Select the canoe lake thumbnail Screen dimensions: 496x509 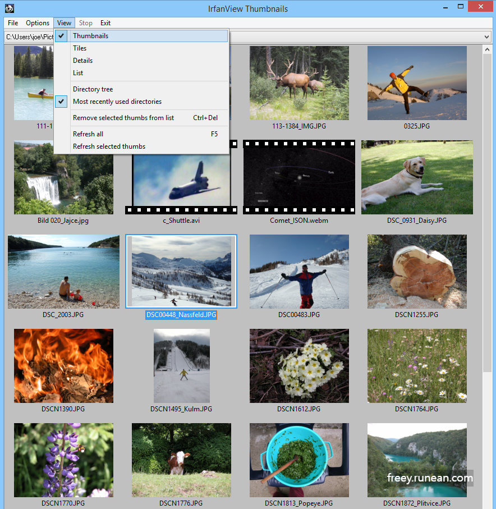34,83
